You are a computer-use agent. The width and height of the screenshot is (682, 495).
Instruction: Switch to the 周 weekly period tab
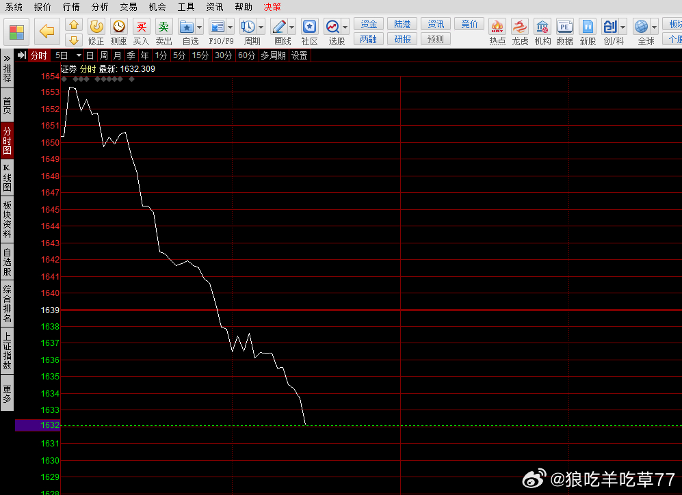(103, 55)
